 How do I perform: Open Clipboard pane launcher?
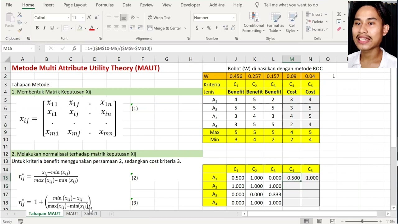(28, 38)
